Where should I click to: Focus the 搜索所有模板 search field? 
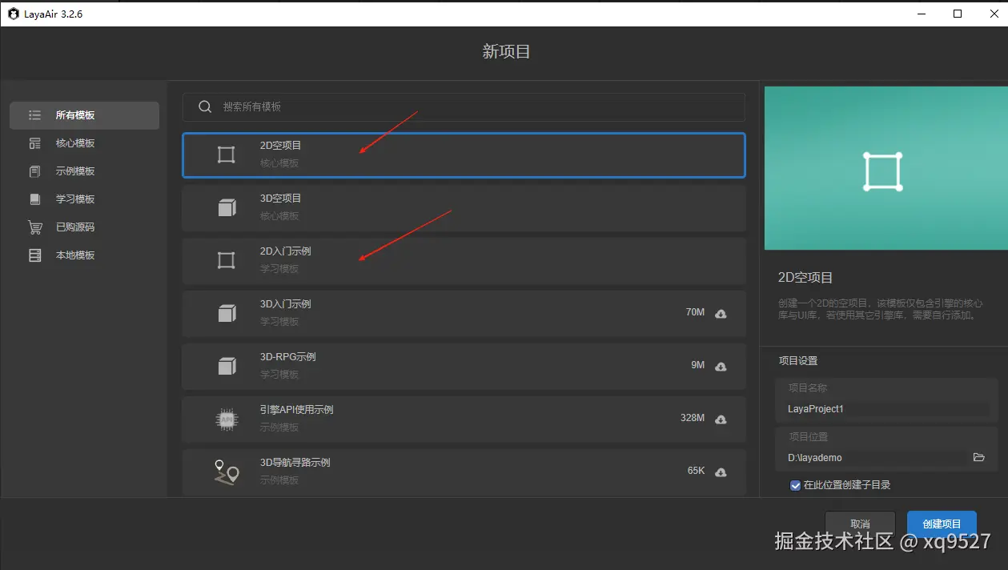[464, 106]
